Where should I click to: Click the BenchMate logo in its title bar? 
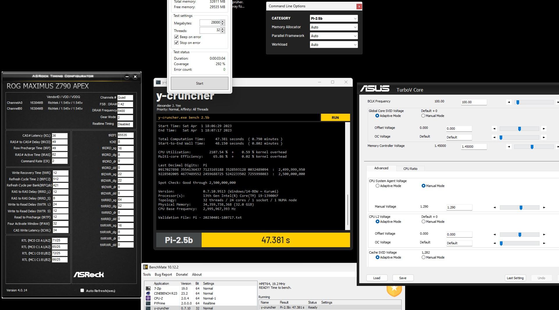pyautogui.click(x=145, y=267)
